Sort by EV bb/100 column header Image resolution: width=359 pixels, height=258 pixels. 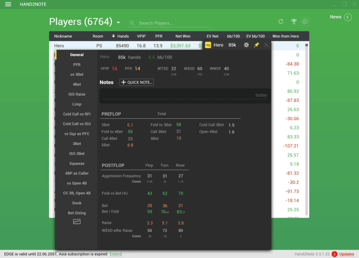click(x=255, y=36)
